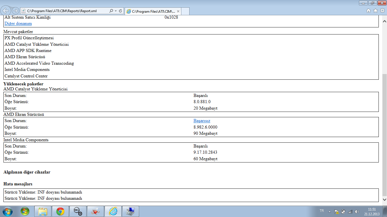Viewport: 387px width, 217px height.
Task: Click the scrollbar up arrow
Action: [384, 21]
